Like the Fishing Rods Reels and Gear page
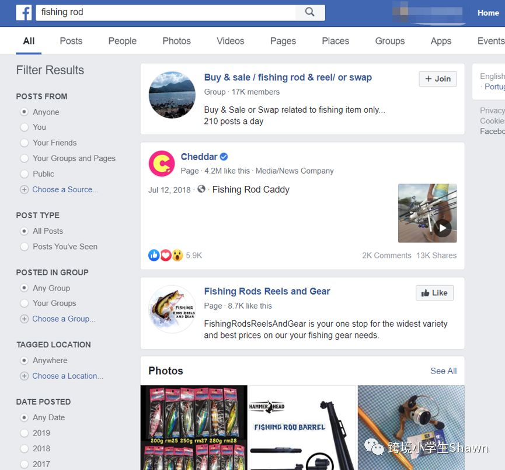 point(434,293)
